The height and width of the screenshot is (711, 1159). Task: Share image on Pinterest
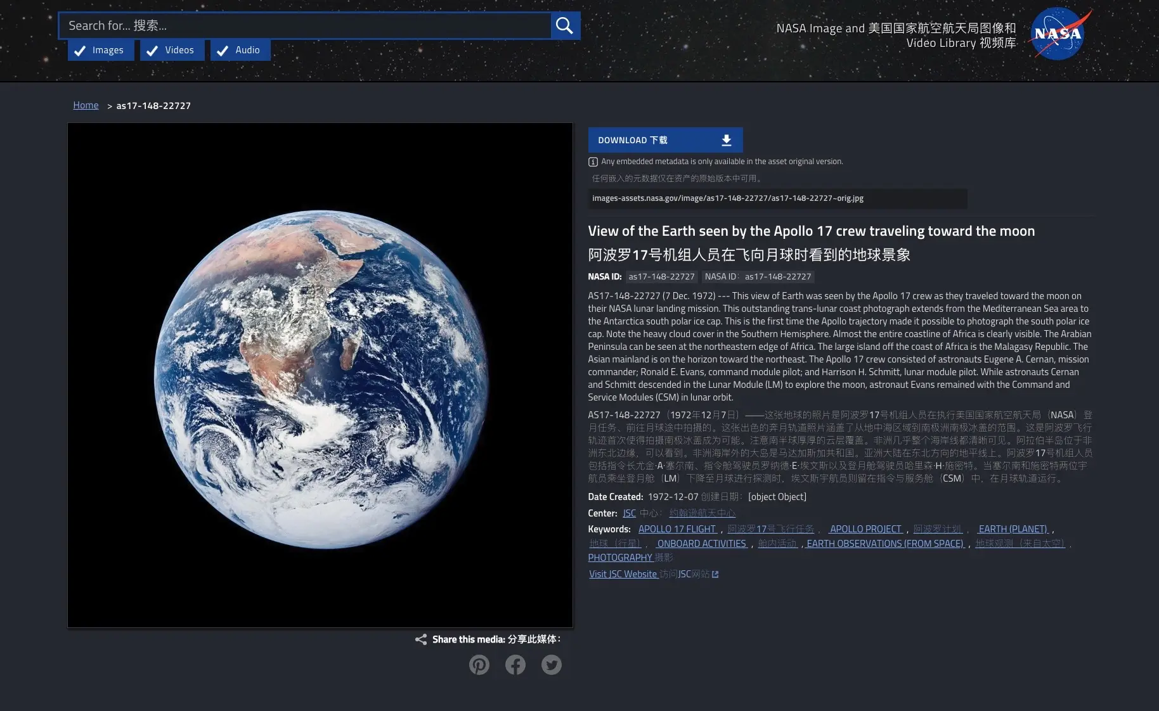coord(479,665)
